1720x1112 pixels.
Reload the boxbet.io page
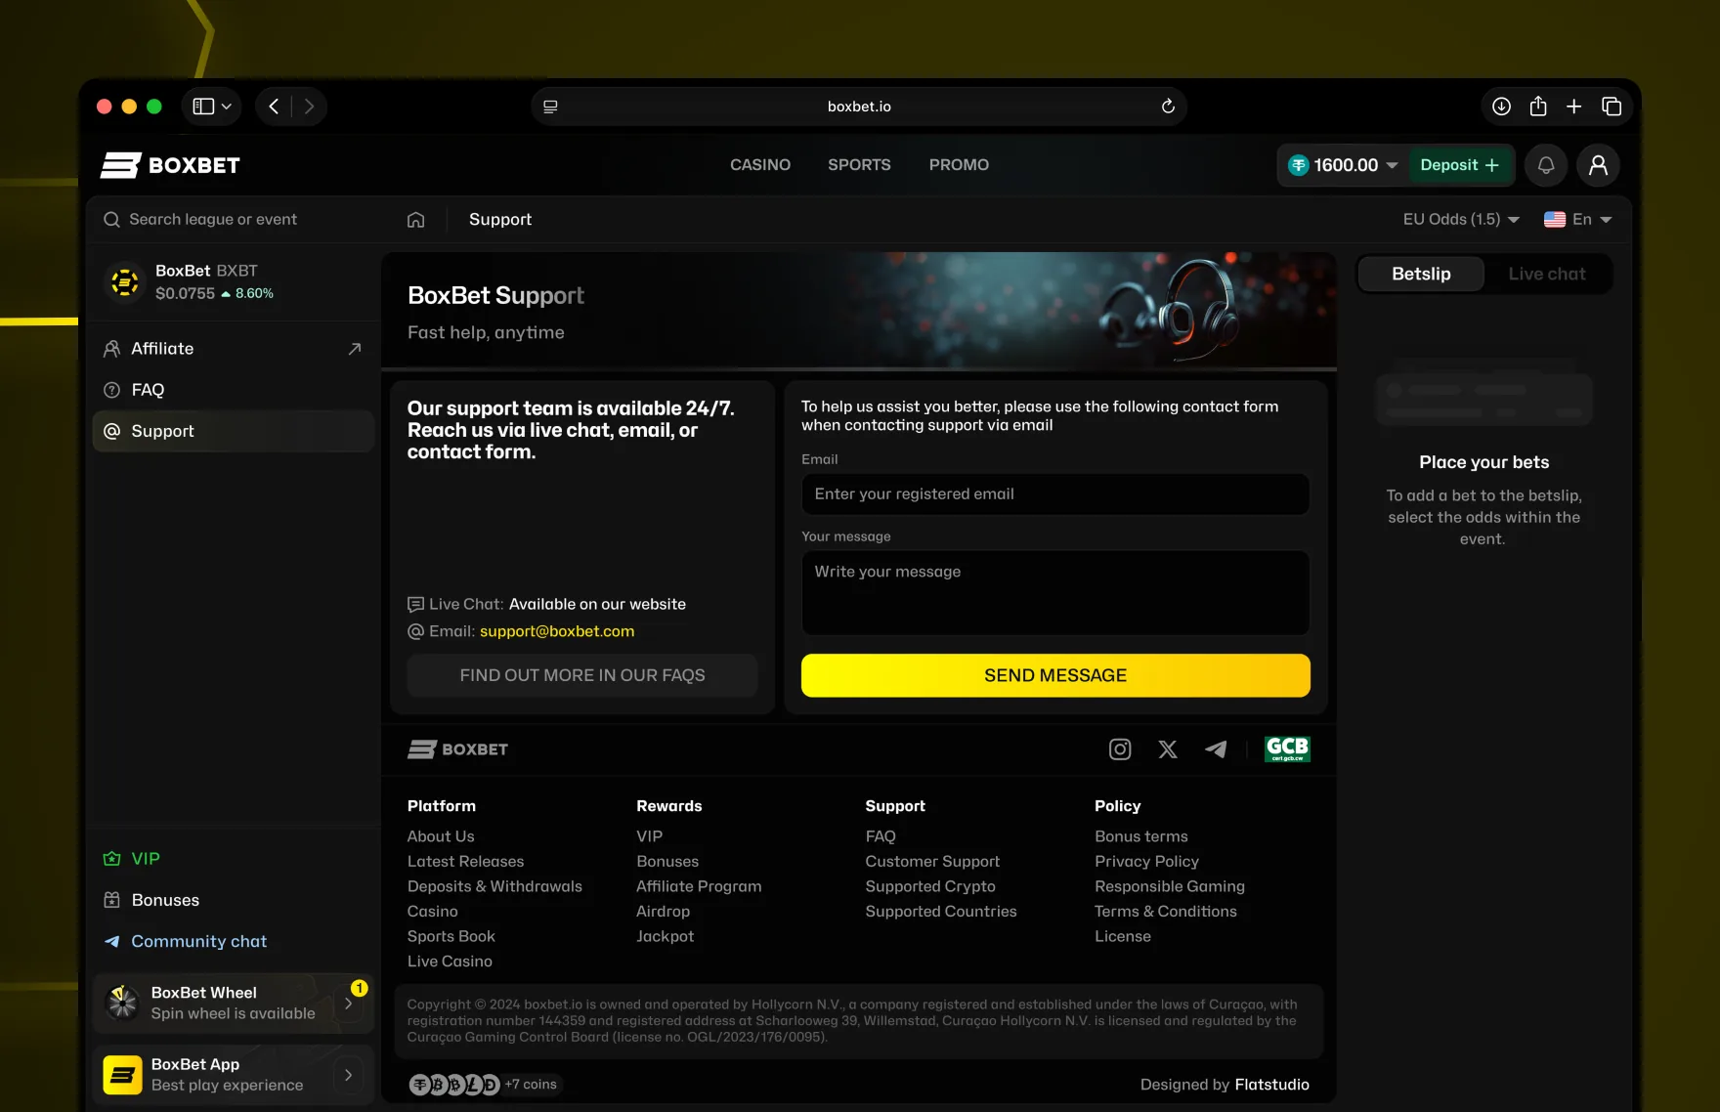(x=1168, y=107)
